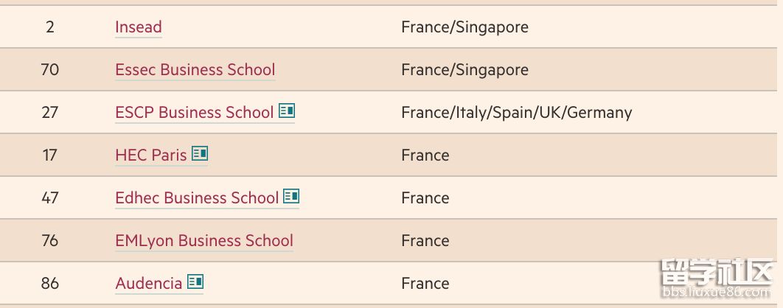Viewport: 783px width, 308px height.
Task: Select the rank 2 cell for Insead
Action: click(50, 27)
